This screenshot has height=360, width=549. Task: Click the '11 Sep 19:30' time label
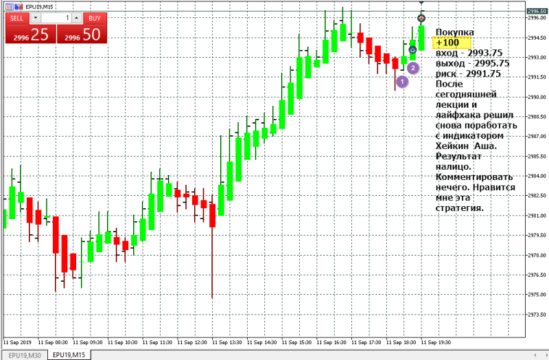coord(436,342)
